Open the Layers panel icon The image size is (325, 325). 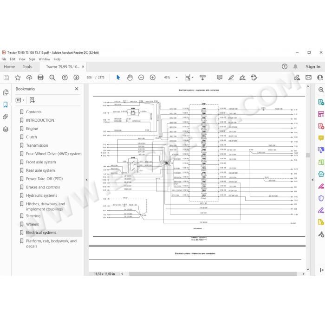6,130
